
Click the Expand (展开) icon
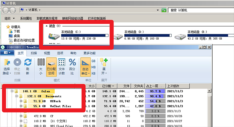click(x=104, y=62)
